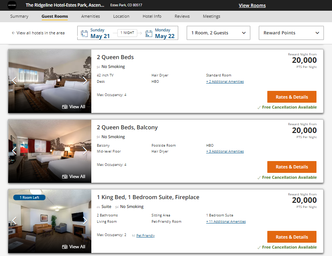Click the 1 NIGHT indicator between the dates
332x256 pixels.
(x=127, y=33)
